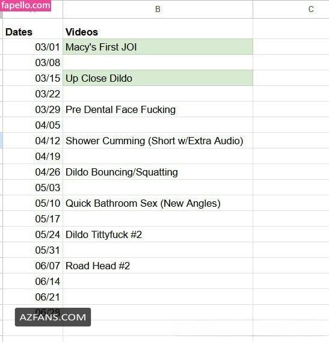Select the empty video cell for 04/05
This screenshot has height=342, width=329.
(x=158, y=125)
